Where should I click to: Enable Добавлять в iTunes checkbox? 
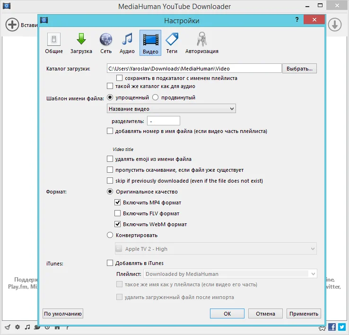pos(110,263)
